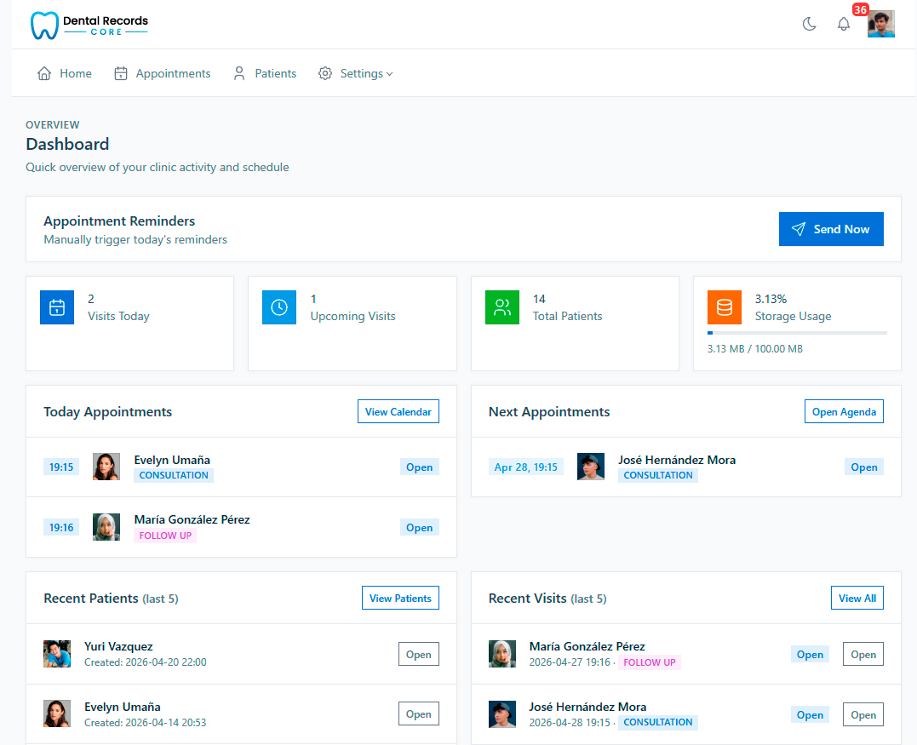The height and width of the screenshot is (745, 917).
Task: Click the "Visits Today" label
Action: (118, 317)
